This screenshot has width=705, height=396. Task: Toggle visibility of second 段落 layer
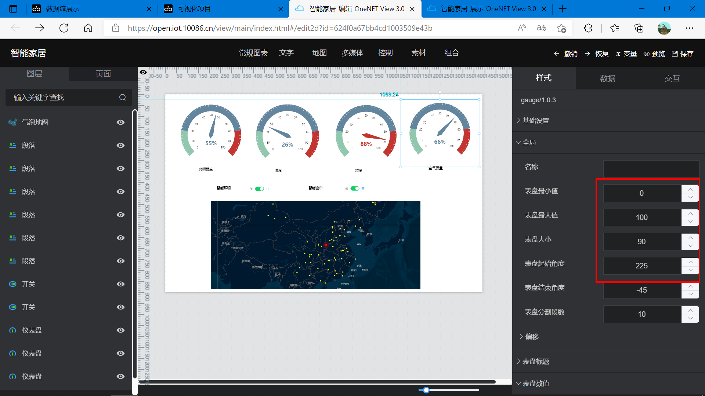point(120,169)
